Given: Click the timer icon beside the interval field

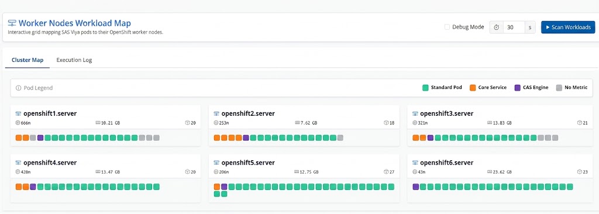Looking at the screenshot, I should pos(497,27).
